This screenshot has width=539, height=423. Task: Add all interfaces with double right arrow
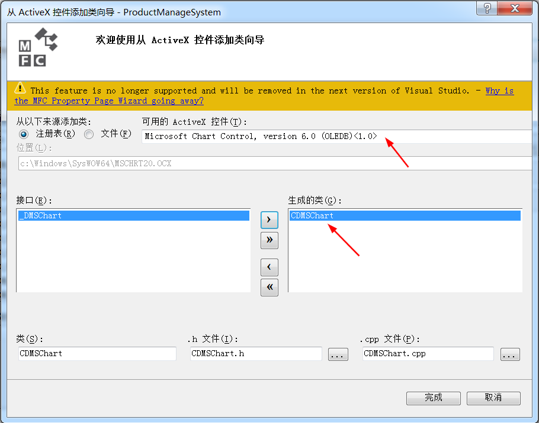269,240
